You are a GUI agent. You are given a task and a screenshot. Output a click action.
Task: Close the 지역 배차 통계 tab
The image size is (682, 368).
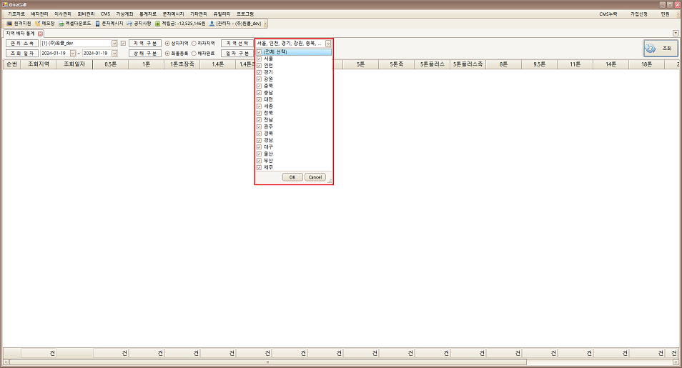point(40,34)
